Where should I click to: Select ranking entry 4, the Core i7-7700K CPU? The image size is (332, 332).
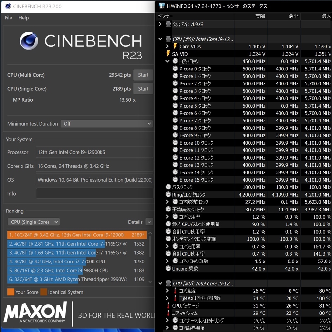(x=77, y=262)
